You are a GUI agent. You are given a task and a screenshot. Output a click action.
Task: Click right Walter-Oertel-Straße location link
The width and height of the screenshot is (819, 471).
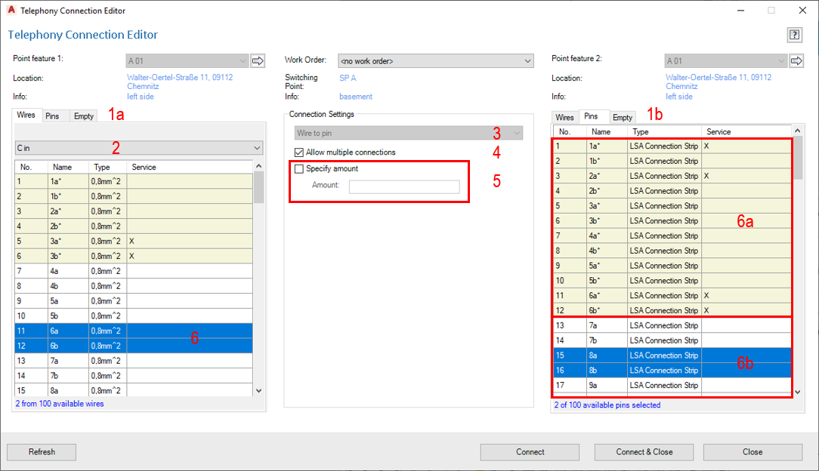coord(719,82)
